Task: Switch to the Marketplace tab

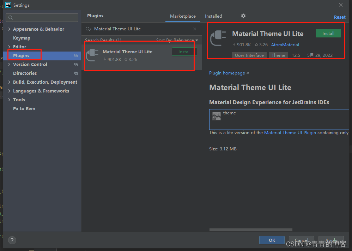Action: (x=183, y=16)
